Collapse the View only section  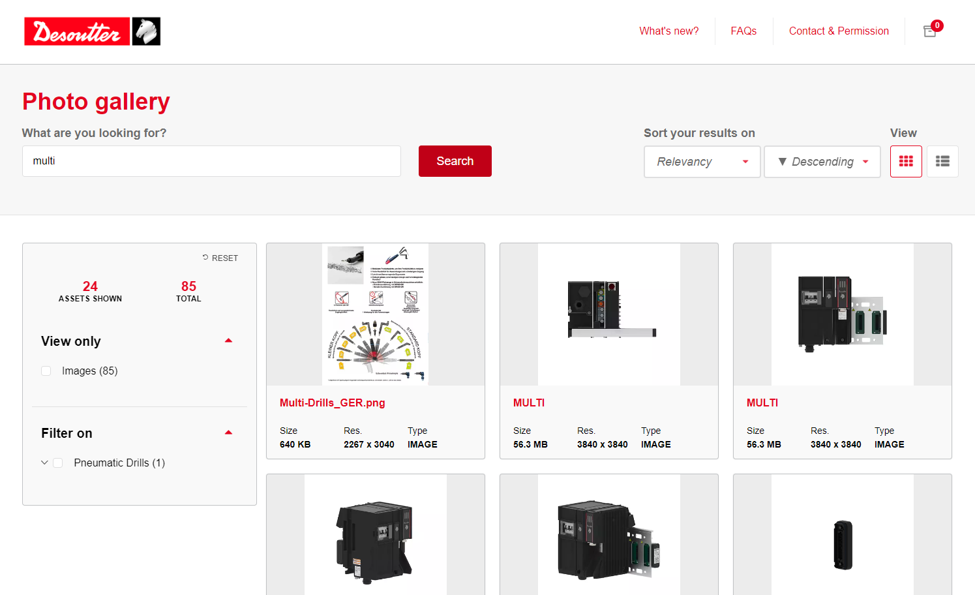pos(228,340)
